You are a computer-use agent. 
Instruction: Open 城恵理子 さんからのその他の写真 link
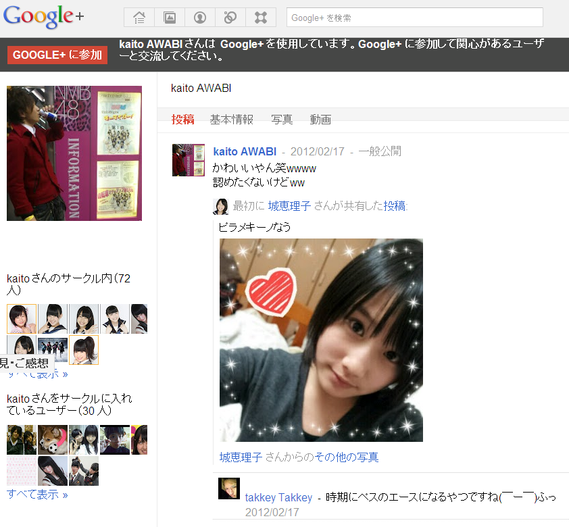[299, 457]
